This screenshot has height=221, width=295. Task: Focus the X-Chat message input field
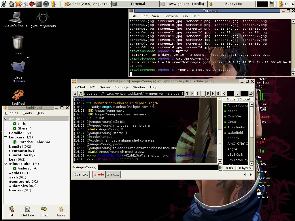pos(158,167)
